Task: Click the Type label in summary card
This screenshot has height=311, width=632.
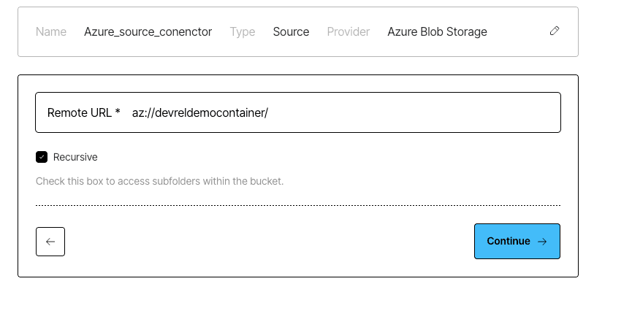Action: pyautogui.click(x=243, y=32)
